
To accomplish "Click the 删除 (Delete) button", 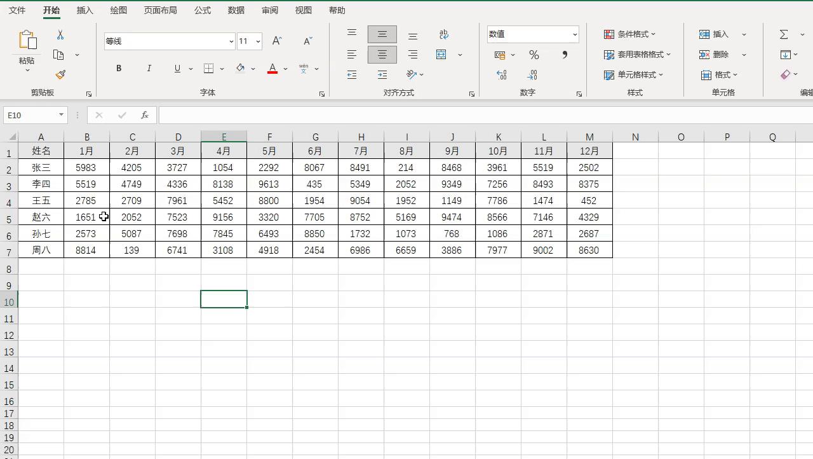I will tap(718, 55).
